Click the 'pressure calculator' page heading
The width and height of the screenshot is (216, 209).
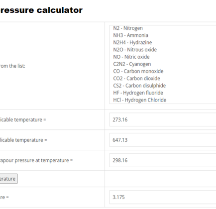[x=41, y=10]
